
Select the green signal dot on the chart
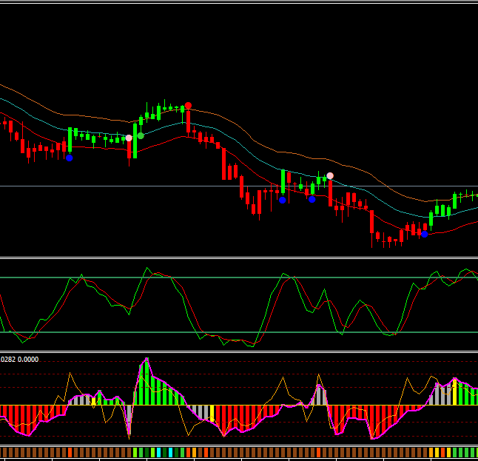pos(141,135)
